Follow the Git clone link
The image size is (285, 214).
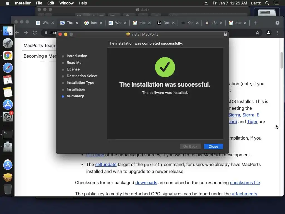pos(95,155)
